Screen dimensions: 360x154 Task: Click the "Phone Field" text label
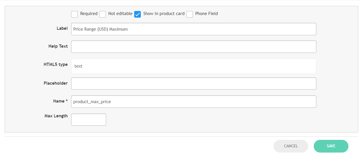coord(206,14)
